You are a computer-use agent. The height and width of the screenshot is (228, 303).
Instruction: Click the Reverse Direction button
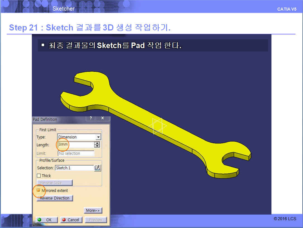[55, 198]
